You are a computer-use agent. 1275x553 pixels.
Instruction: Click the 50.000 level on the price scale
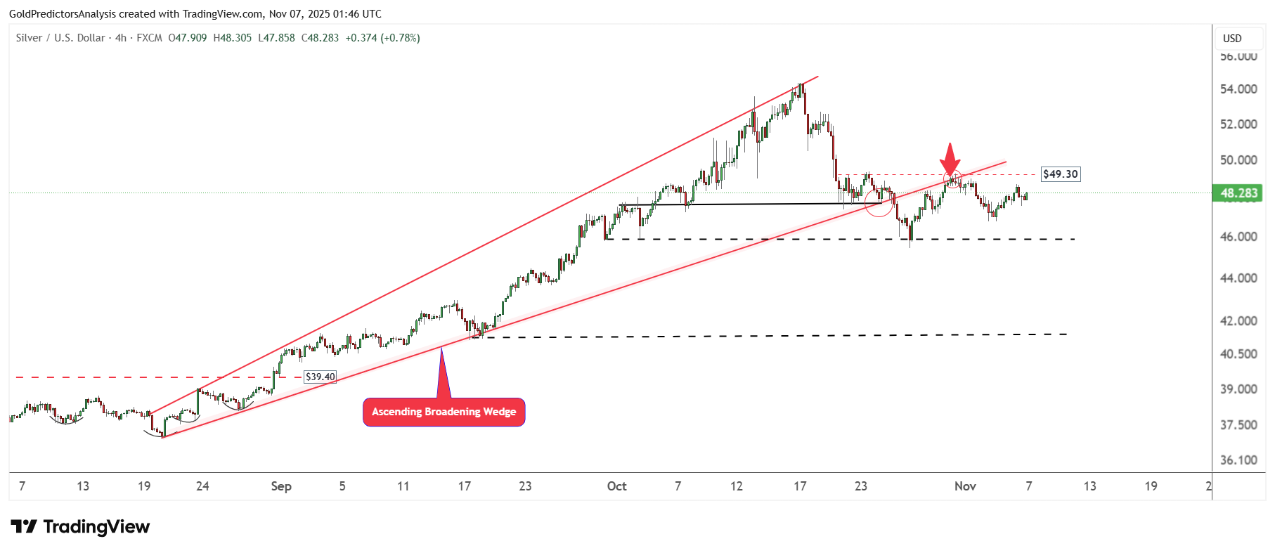click(1238, 160)
